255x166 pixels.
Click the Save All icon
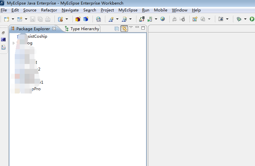(x=40, y=19)
